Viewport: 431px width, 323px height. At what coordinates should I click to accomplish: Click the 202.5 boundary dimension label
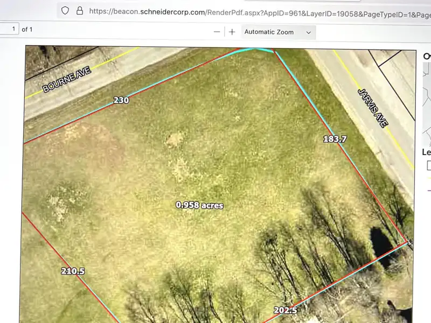point(285,311)
